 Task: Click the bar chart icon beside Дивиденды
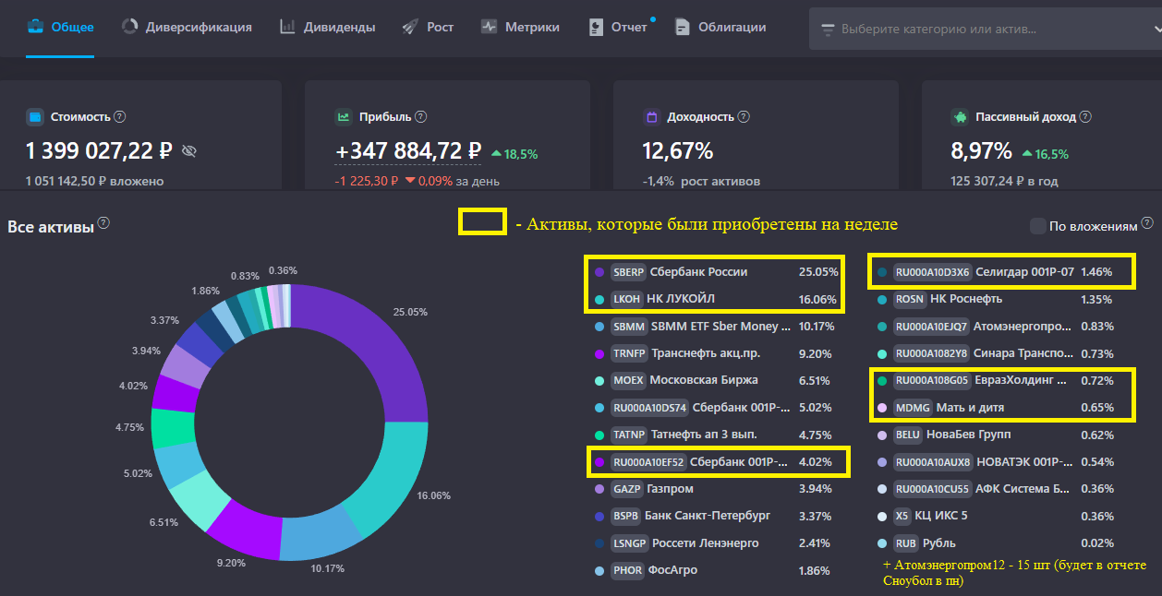click(287, 27)
